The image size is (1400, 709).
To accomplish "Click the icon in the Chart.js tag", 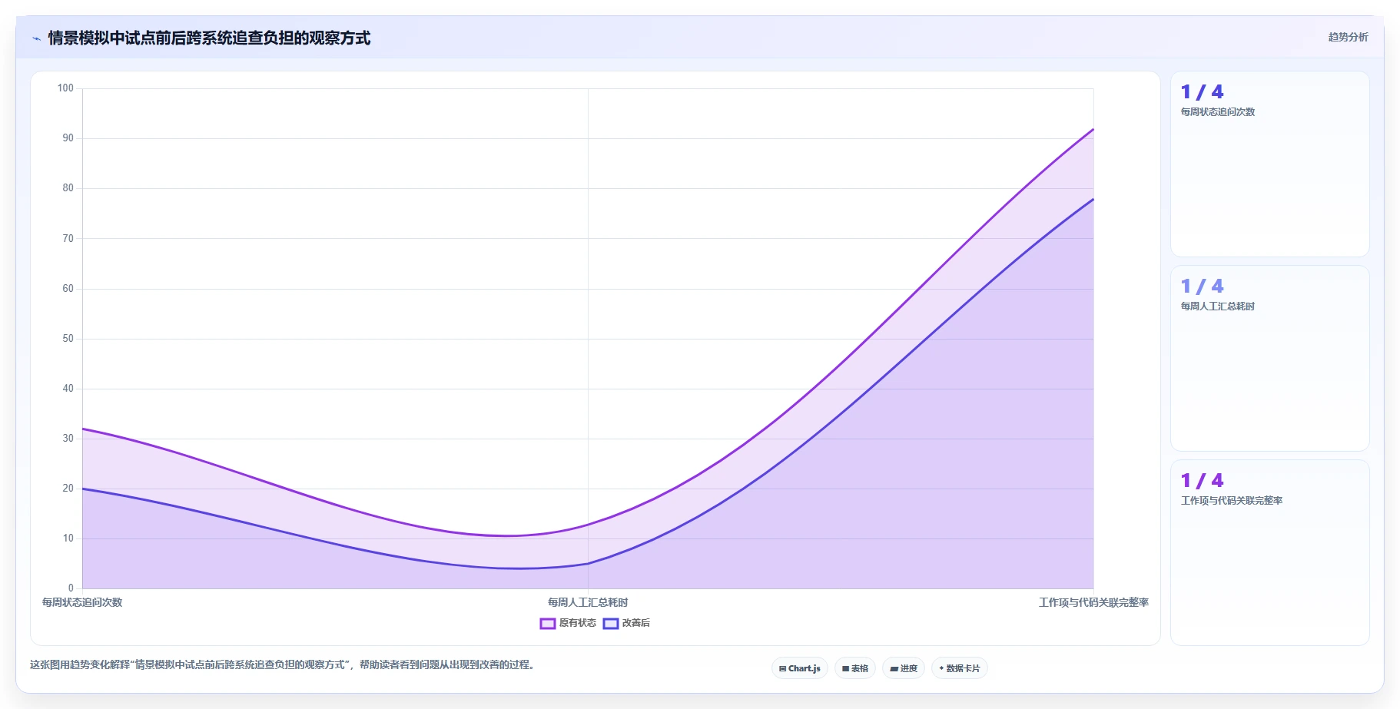I will click(x=782, y=669).
